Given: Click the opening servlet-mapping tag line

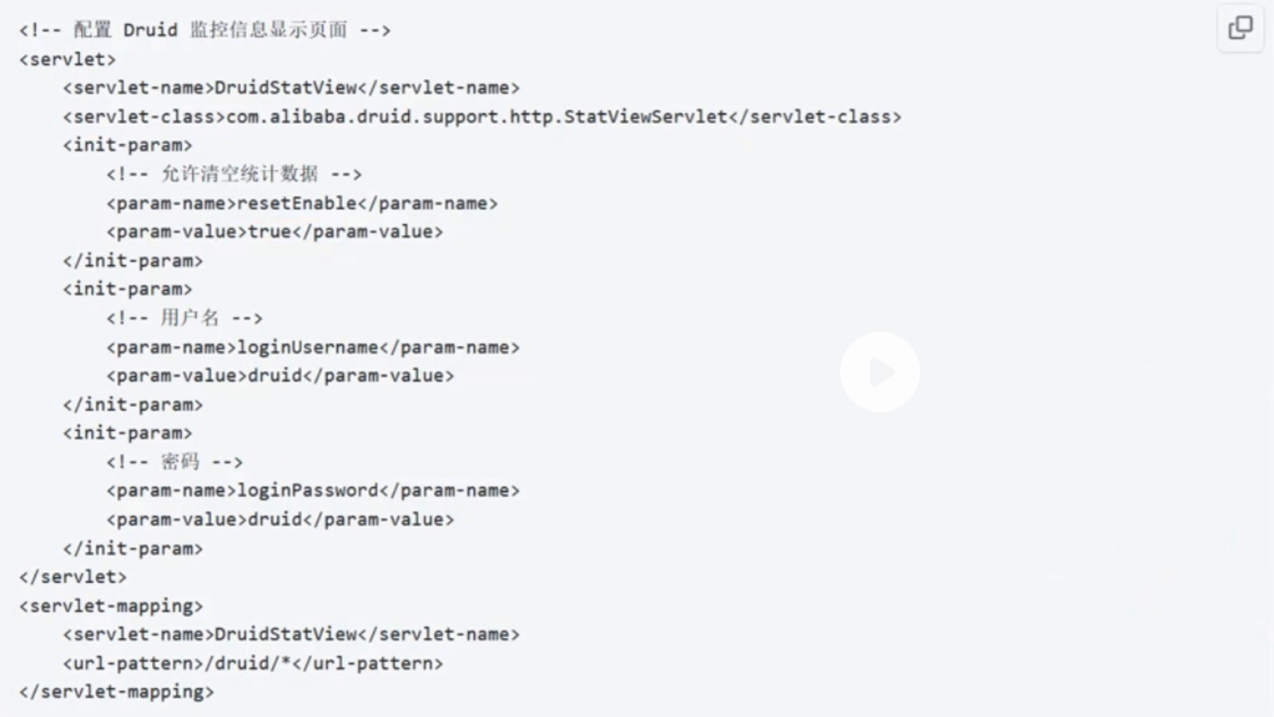Looking at the screenshot, I should tap(111, 606).
